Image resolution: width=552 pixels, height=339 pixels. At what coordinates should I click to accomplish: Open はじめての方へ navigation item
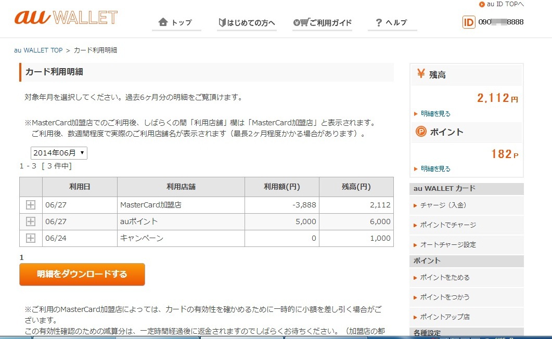click(247, 22)
